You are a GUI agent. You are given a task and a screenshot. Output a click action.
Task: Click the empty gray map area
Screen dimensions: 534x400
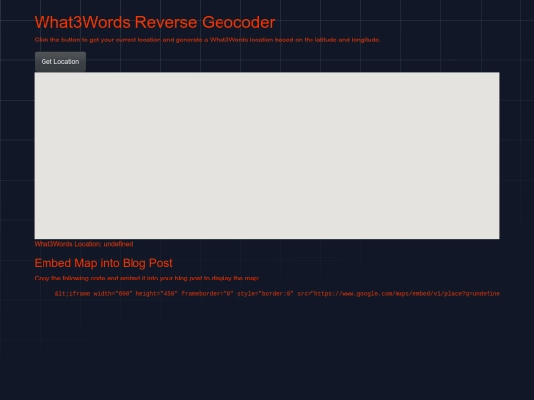click(x=267, y=155)
